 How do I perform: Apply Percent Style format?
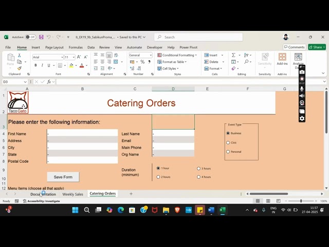[142, 62]
